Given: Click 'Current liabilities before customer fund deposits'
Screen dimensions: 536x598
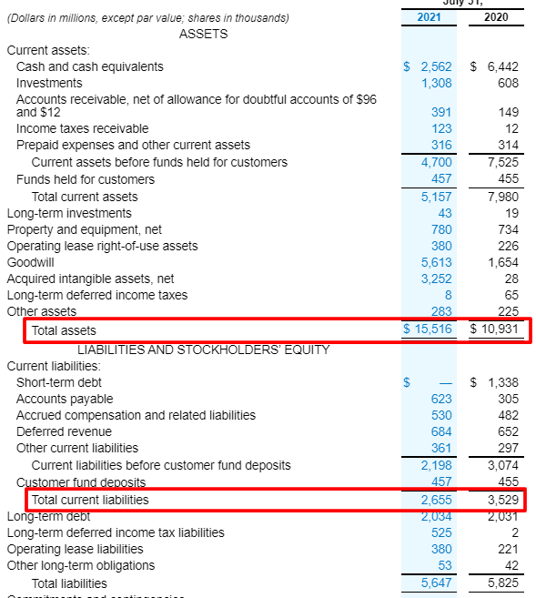Looking at the screenshot, I should [x=161, y=466].
